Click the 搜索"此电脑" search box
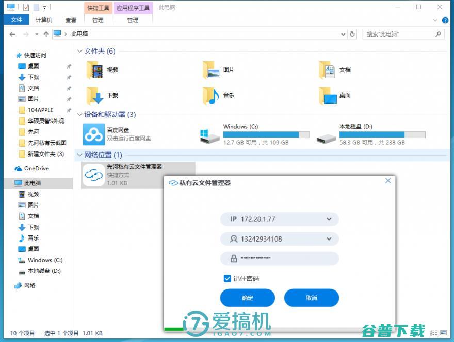The height and width of the screenshot is (342, 454). (x=403, y=34)
